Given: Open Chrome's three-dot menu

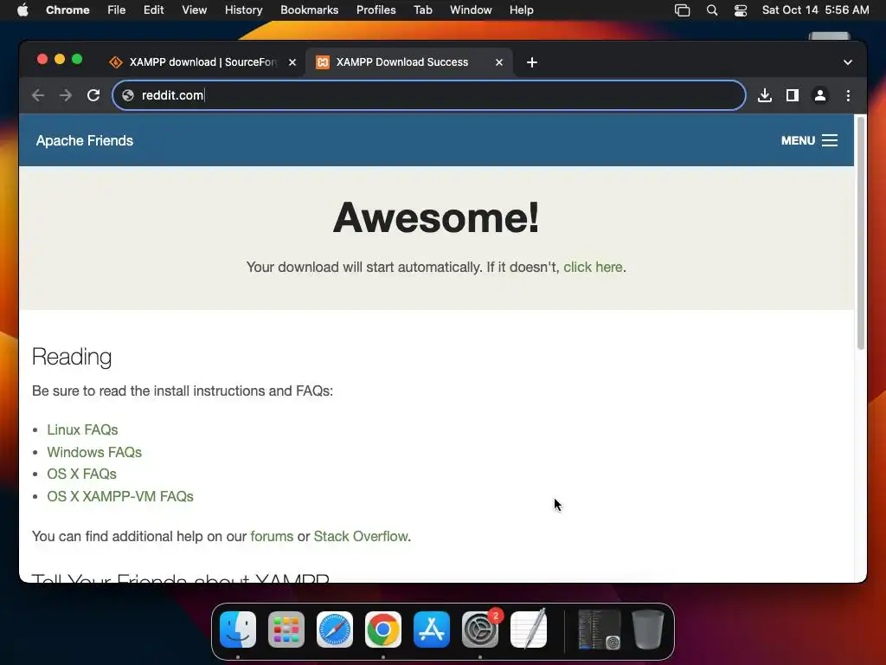Looking at the screenshot, I should tap(848, 95).
